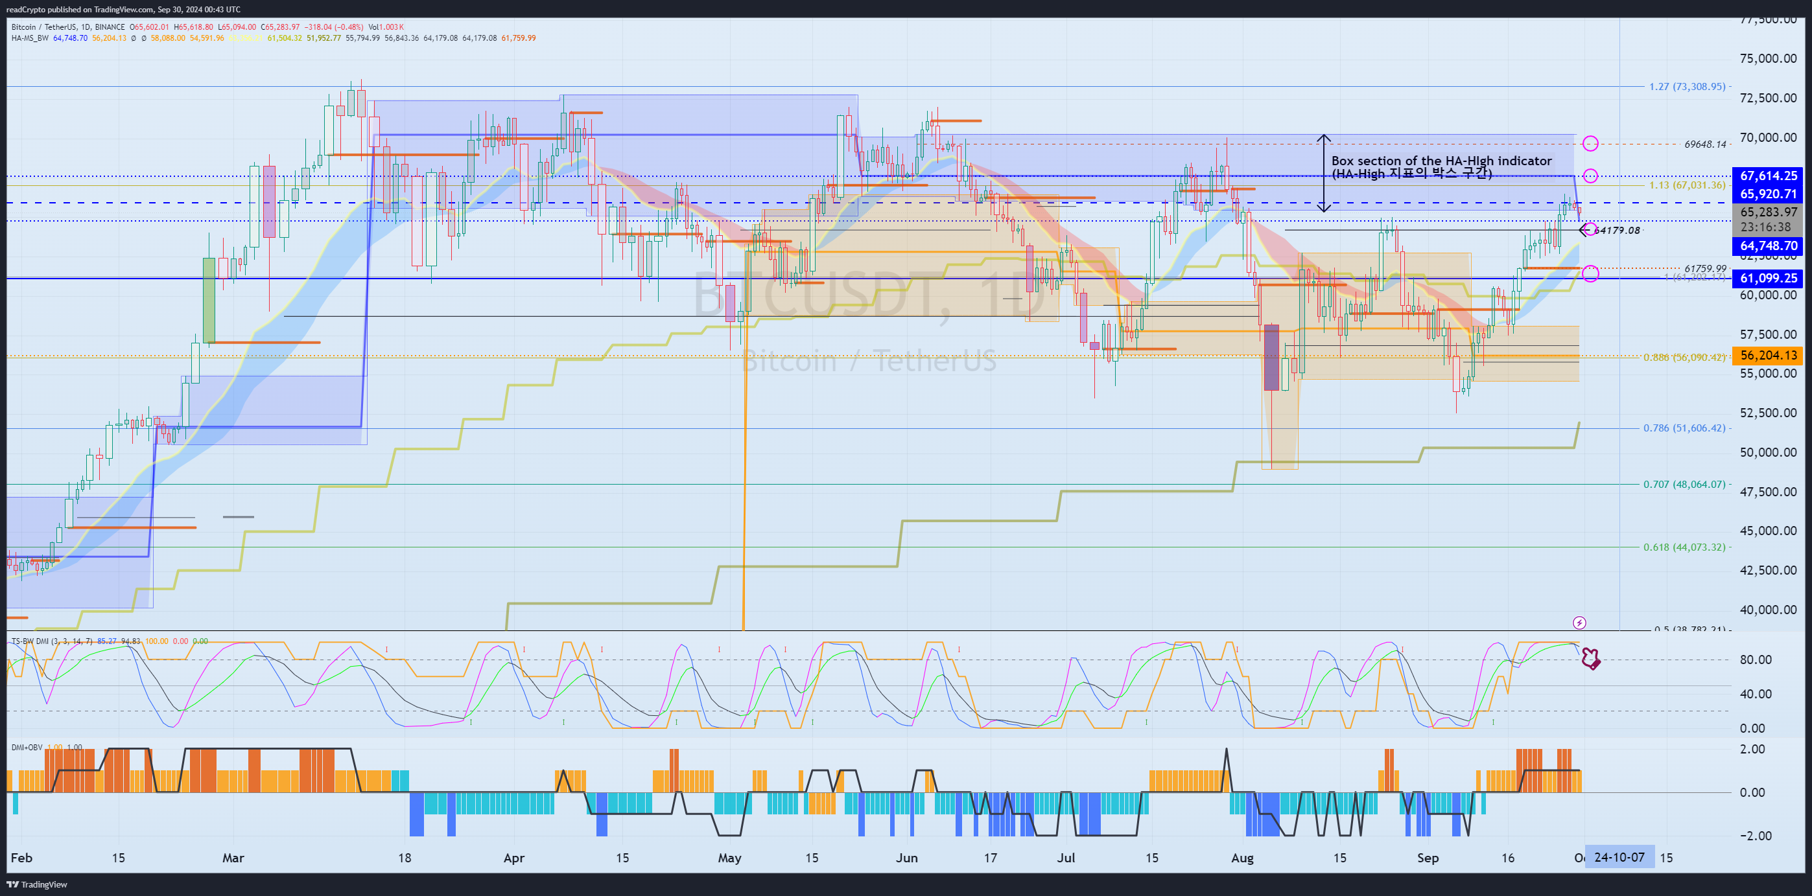
Task: Click the readCrypto published on TradingView.com header text
Action: (123, 9)
